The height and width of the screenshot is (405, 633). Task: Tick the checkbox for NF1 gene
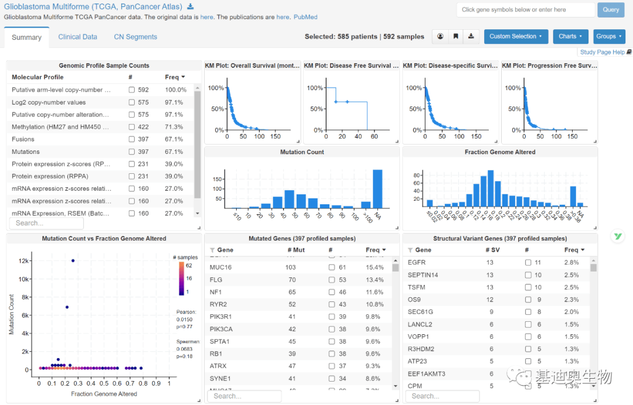click(x=332, y=292)
